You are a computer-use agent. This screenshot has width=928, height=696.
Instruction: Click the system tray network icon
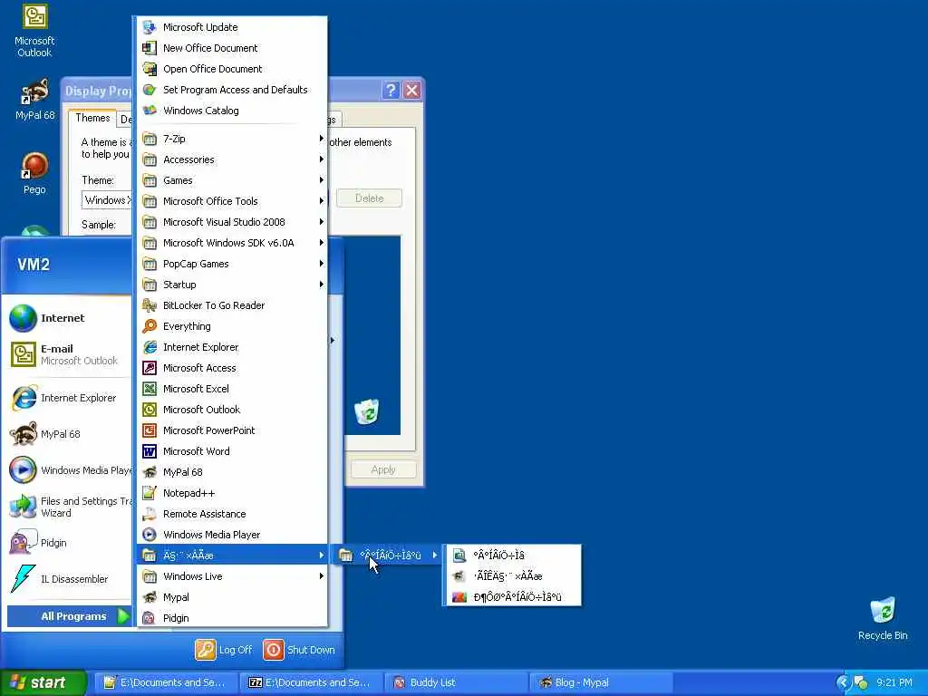[861, 682]
